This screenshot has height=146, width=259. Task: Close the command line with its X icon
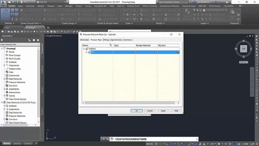pos(104,139)
